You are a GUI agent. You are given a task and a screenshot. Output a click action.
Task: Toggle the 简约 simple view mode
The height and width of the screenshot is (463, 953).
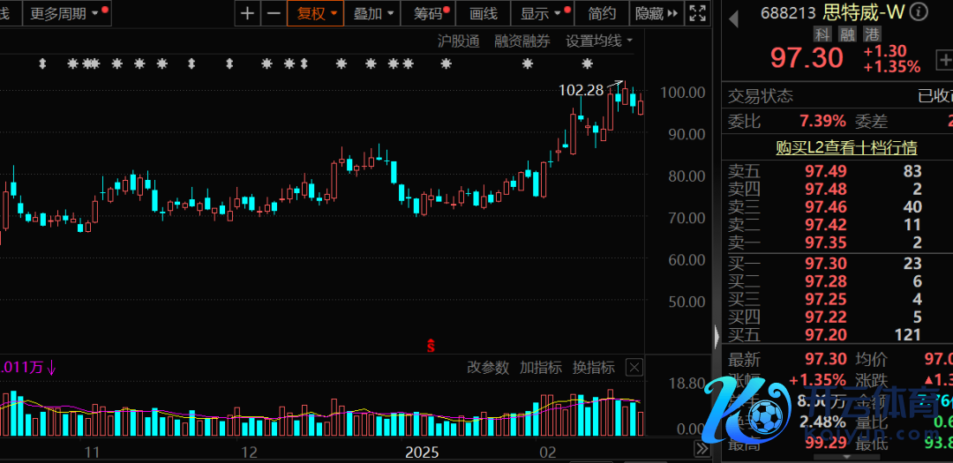602,13
